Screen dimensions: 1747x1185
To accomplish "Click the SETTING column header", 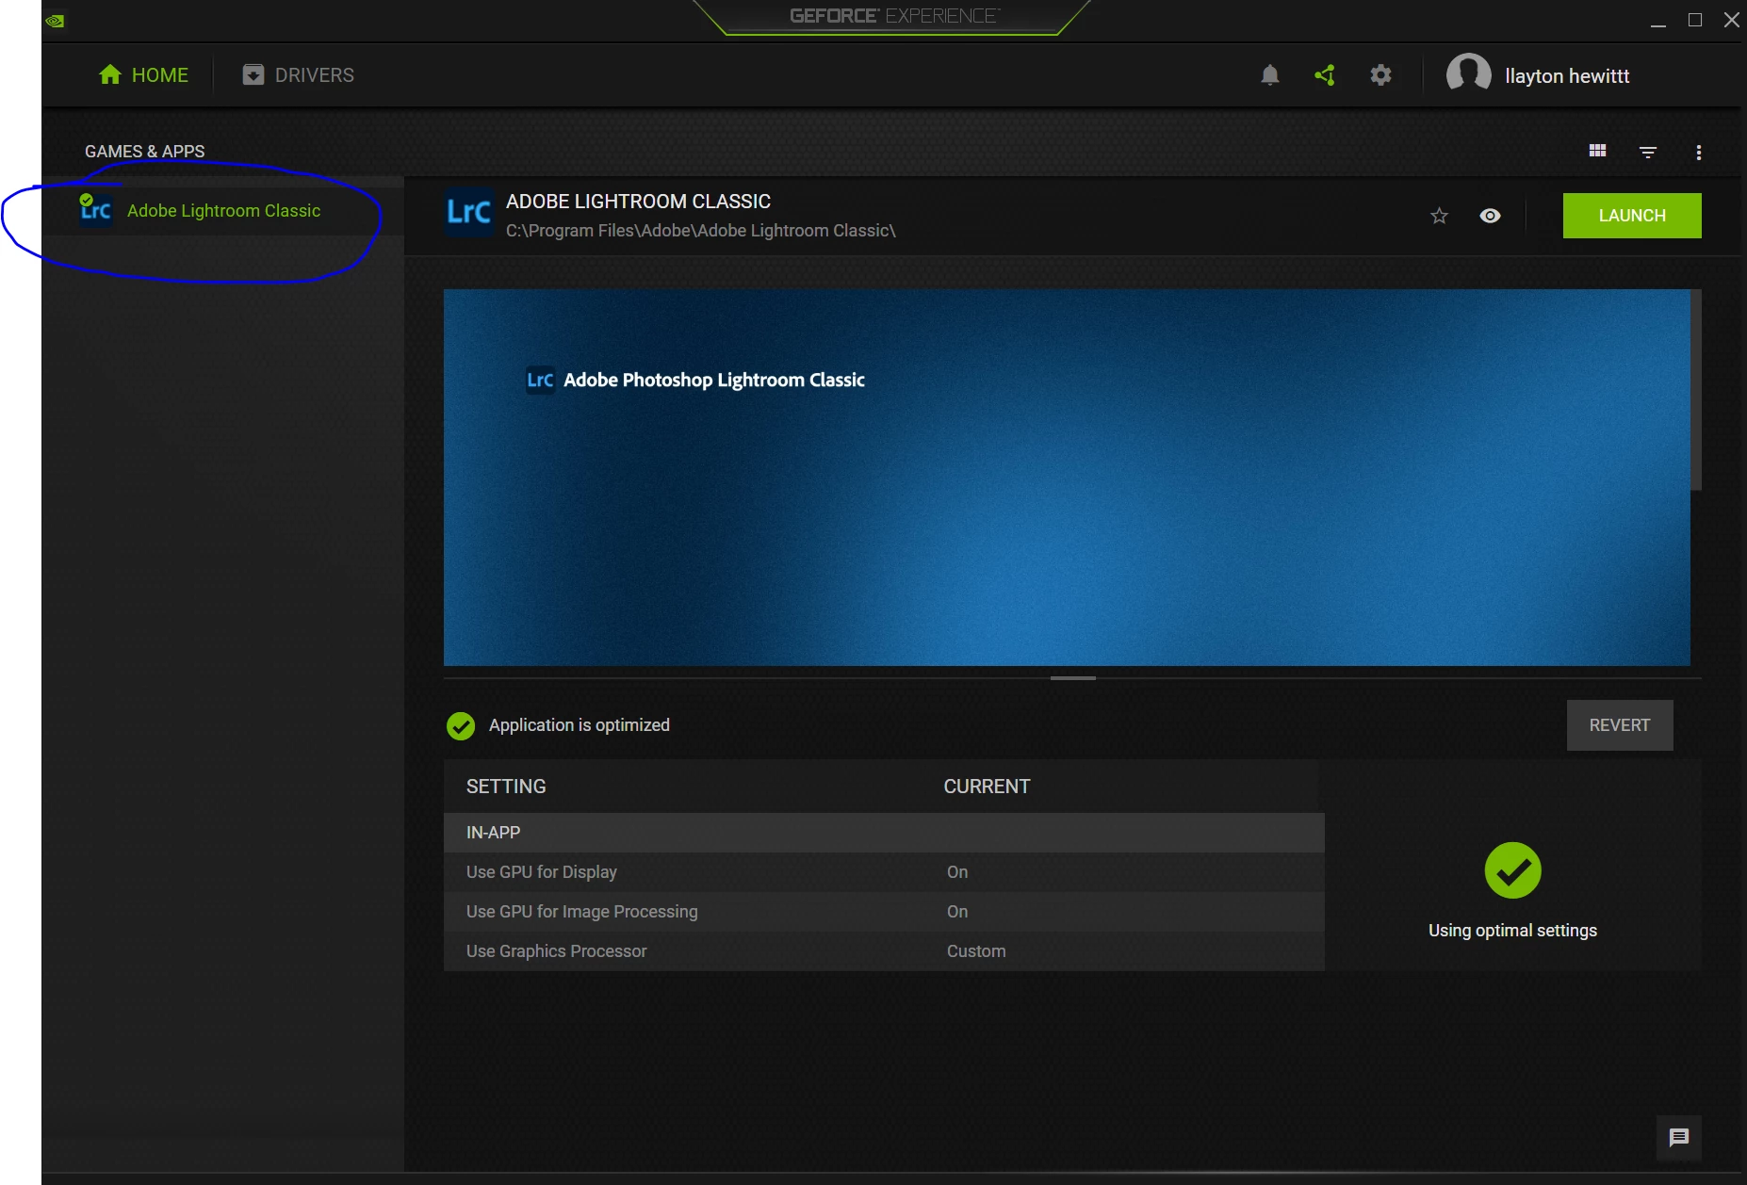I will (506, 787).
